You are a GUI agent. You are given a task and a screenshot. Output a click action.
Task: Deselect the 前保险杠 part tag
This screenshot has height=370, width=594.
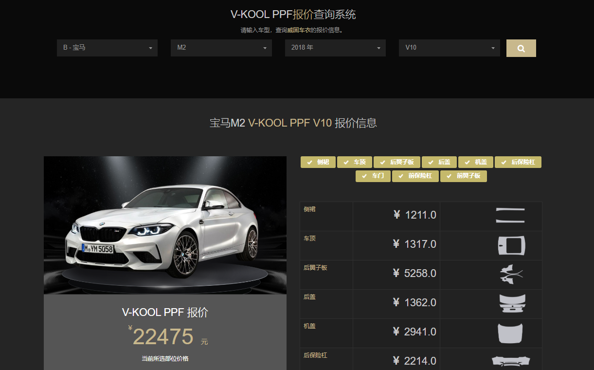point(415,176)
